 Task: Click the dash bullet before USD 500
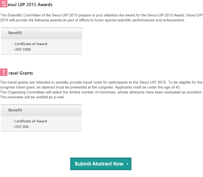click(13, 127)
